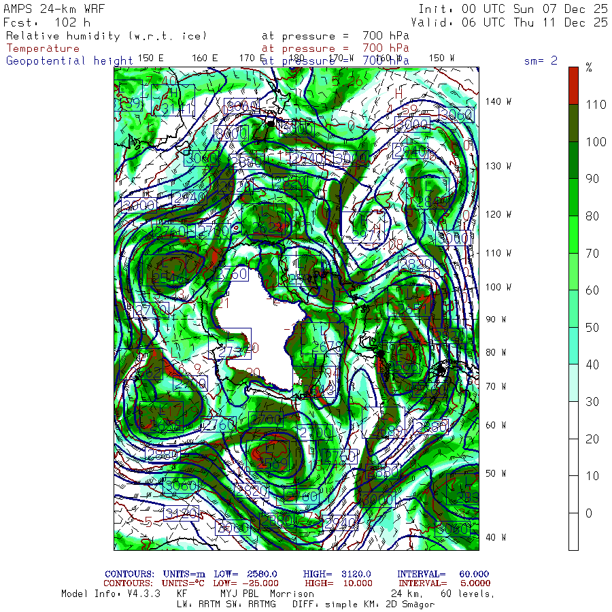The height and width of the screenshot is (612, 612).
Task: Click the red 'LOW= -25.000' contour text
Action: tap(245, 583)
